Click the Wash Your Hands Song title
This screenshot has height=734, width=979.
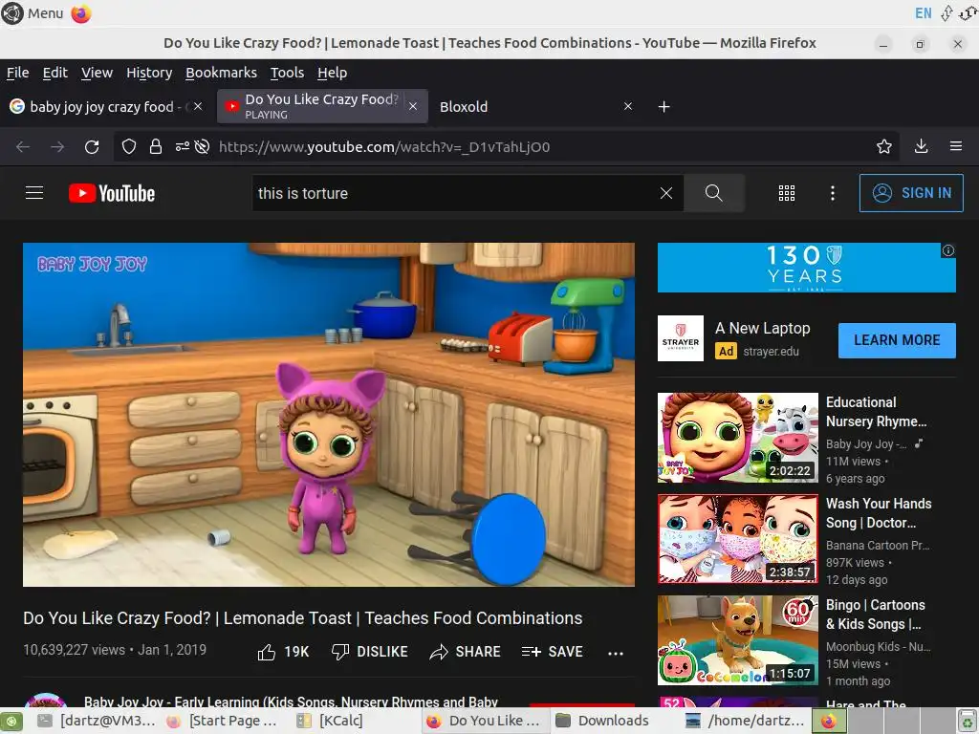tap(879, 513)
